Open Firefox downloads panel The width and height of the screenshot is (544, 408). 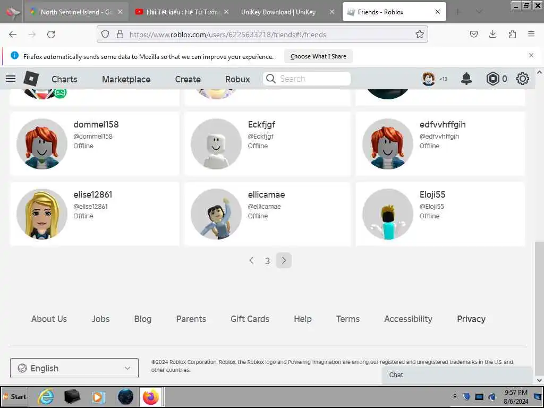click(x=492, y=34)
